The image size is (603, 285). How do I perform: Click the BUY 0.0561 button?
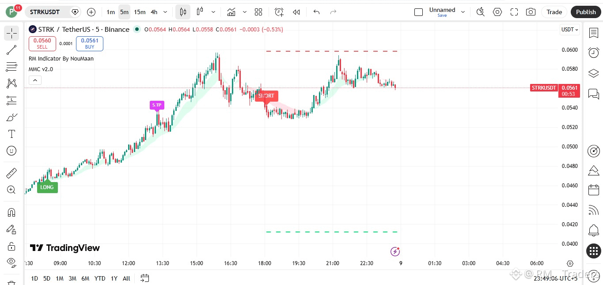pos(90,43)
